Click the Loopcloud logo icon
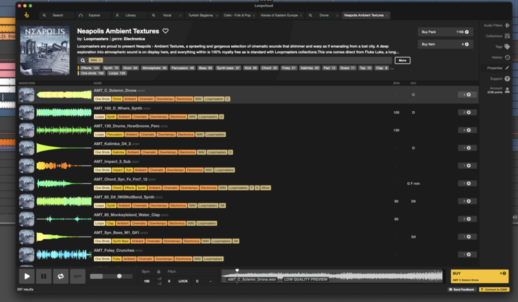Screen dimensions: 518x302 tap(27, 15)
